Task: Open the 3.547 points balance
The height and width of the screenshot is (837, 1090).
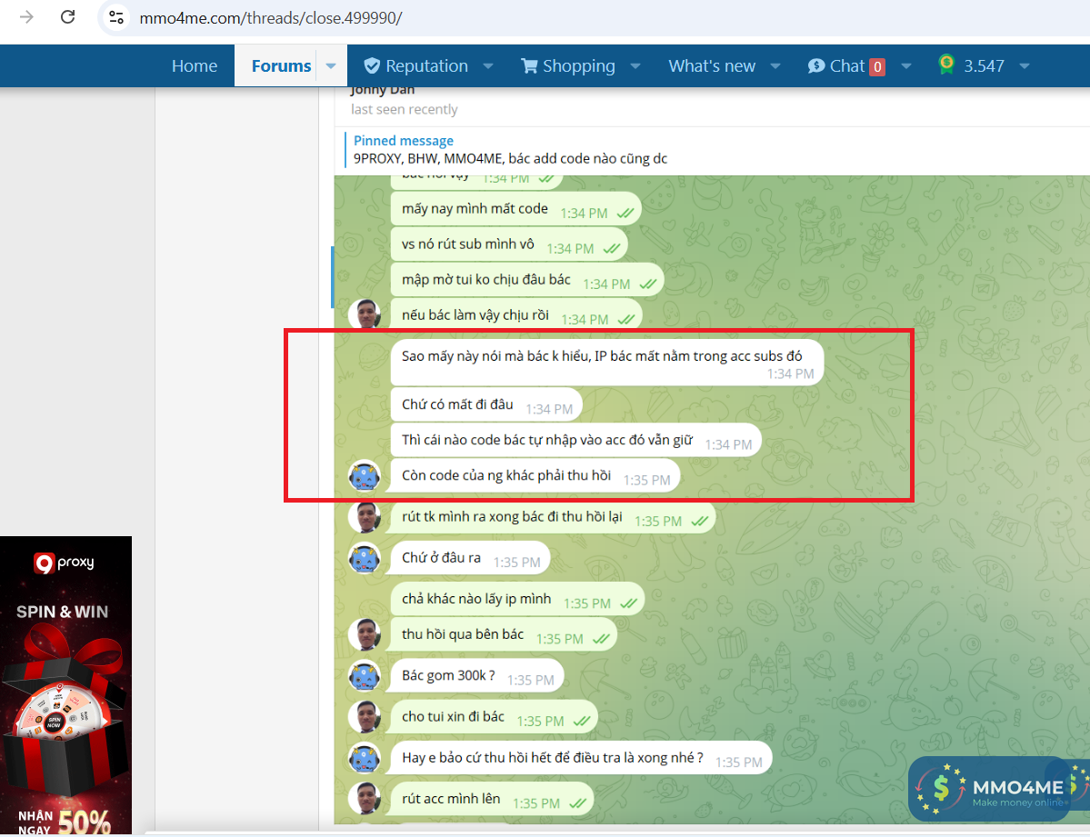Action: point(984,66)
